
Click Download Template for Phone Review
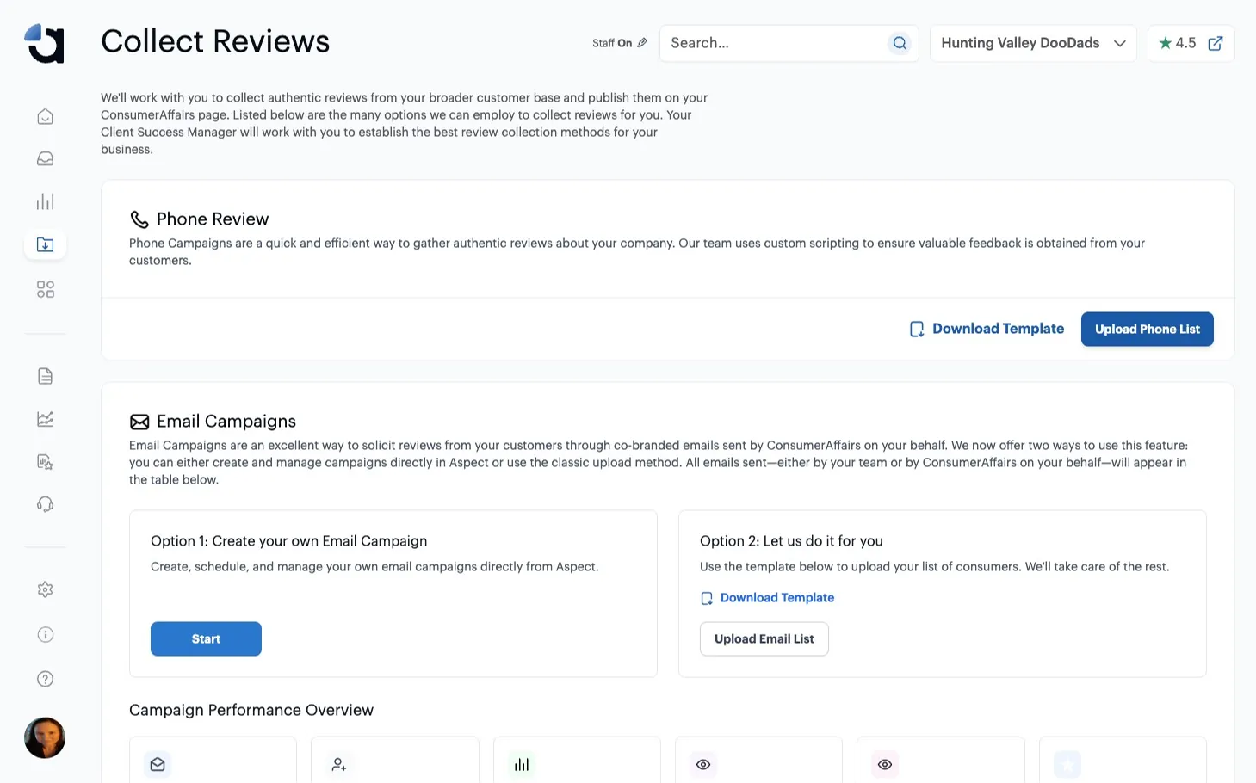987,329
